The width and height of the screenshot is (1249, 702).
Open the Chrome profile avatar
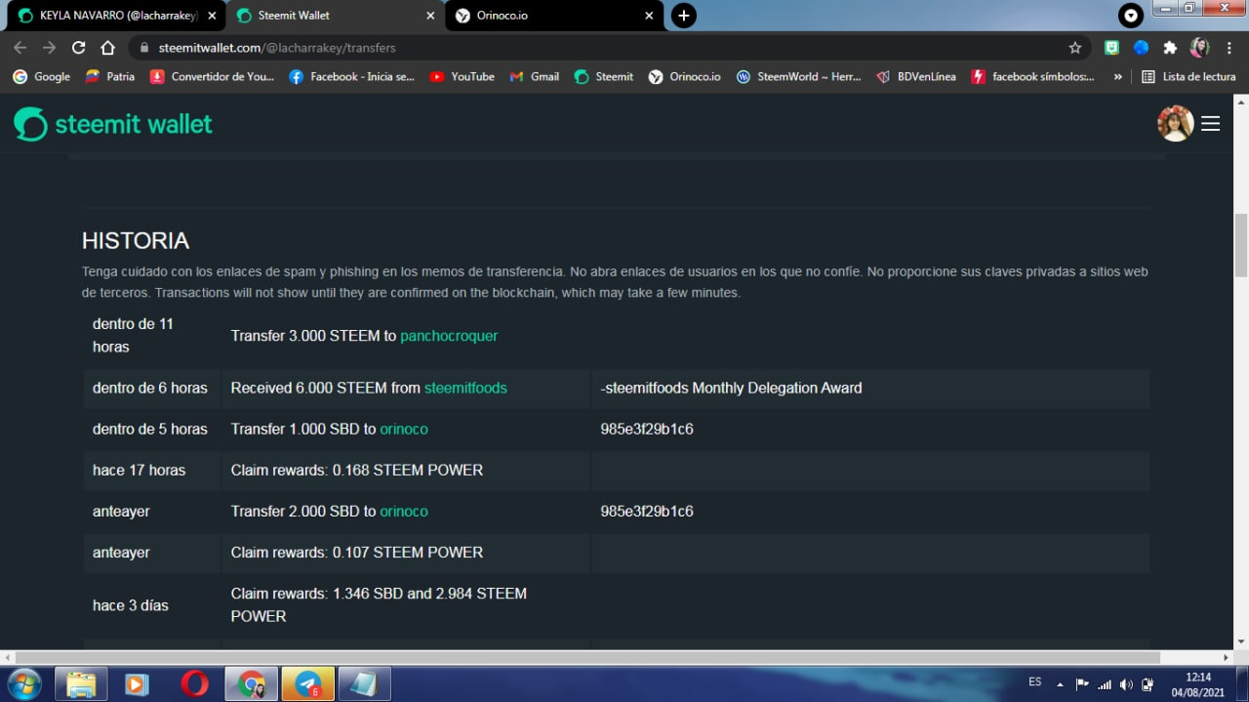(x=1199, y=48)
